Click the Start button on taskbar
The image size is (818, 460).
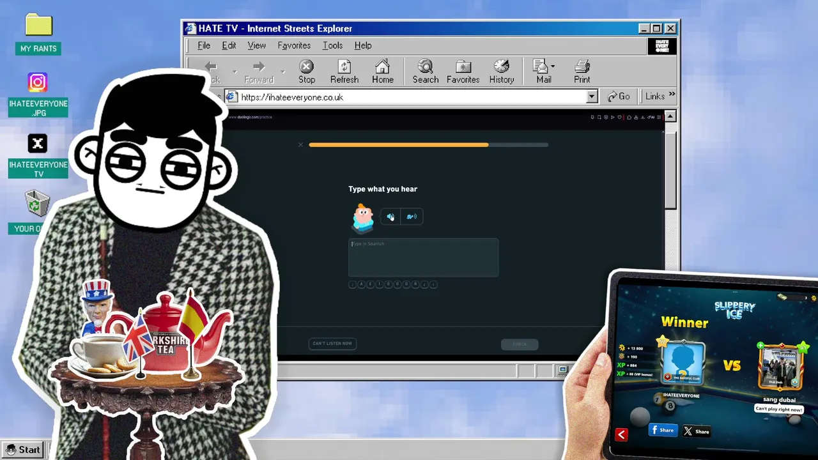[x=24, y=450]
